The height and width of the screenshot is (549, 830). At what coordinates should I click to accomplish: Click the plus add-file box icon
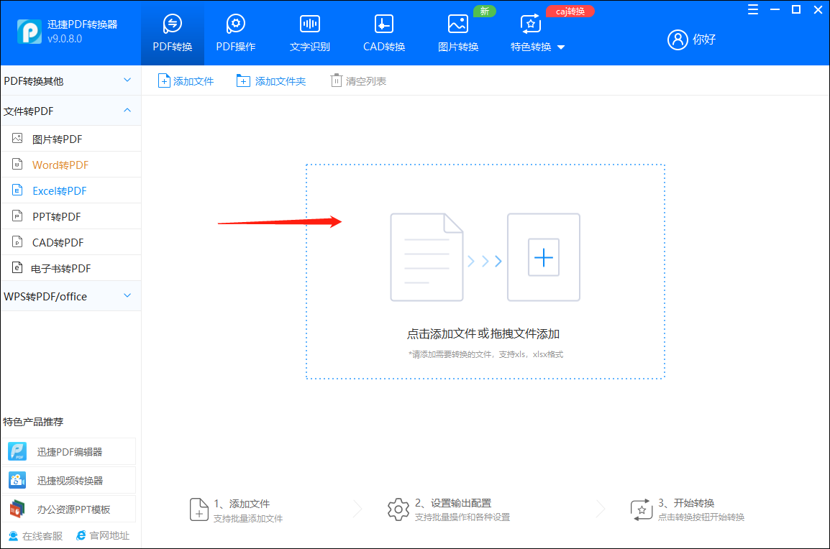point(544,257)
